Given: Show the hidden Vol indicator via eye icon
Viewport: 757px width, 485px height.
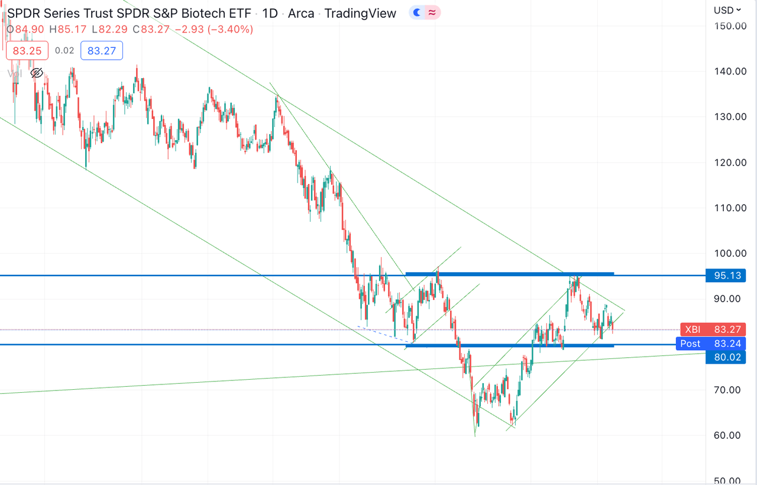Looking at the screenshot, I should pyautogui.click(x=37, y=73).
